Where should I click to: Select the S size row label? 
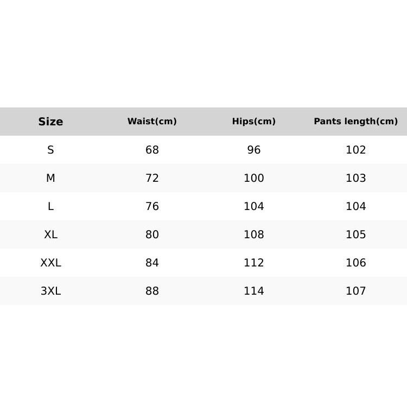coord(50,150)
